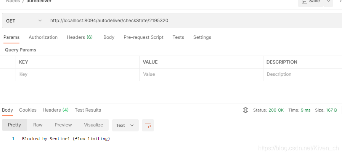The image size is (342, 155).
Task: Open the request Headers (6) tab
Action: pos(80,37)
